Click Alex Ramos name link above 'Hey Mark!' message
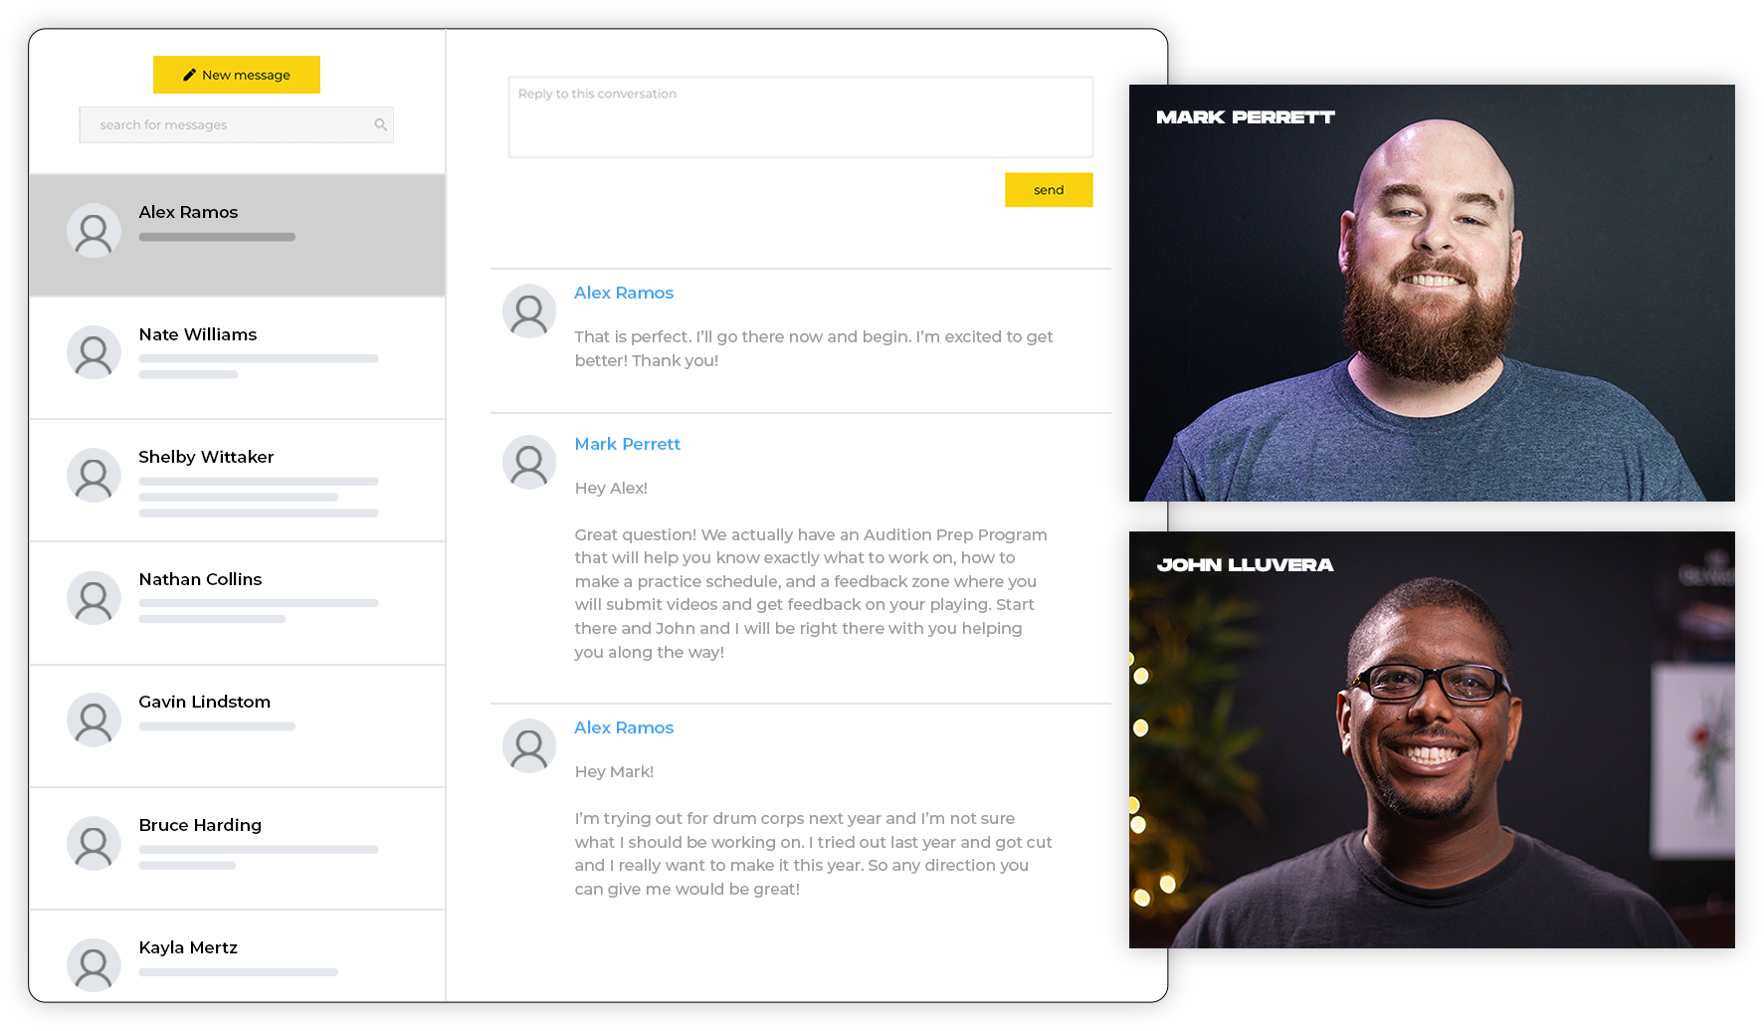Viewport: 1764px width, 1031px height. [x=624, y=727]
